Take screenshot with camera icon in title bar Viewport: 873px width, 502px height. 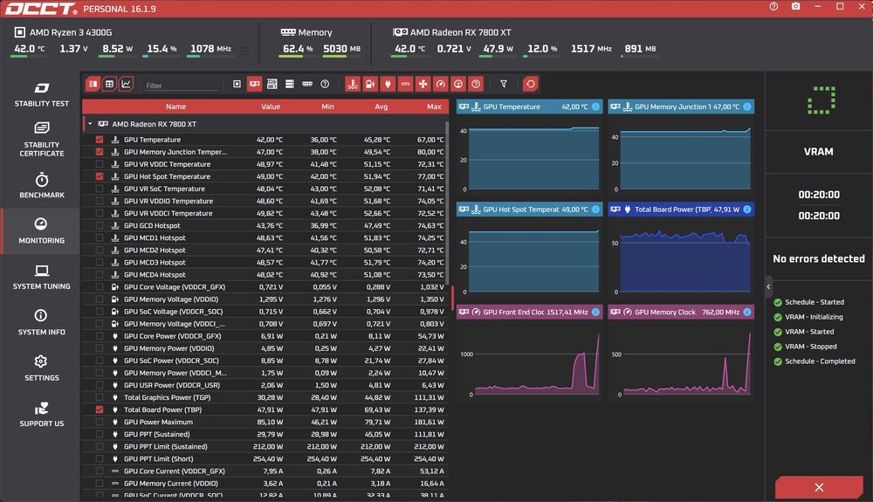795,7
